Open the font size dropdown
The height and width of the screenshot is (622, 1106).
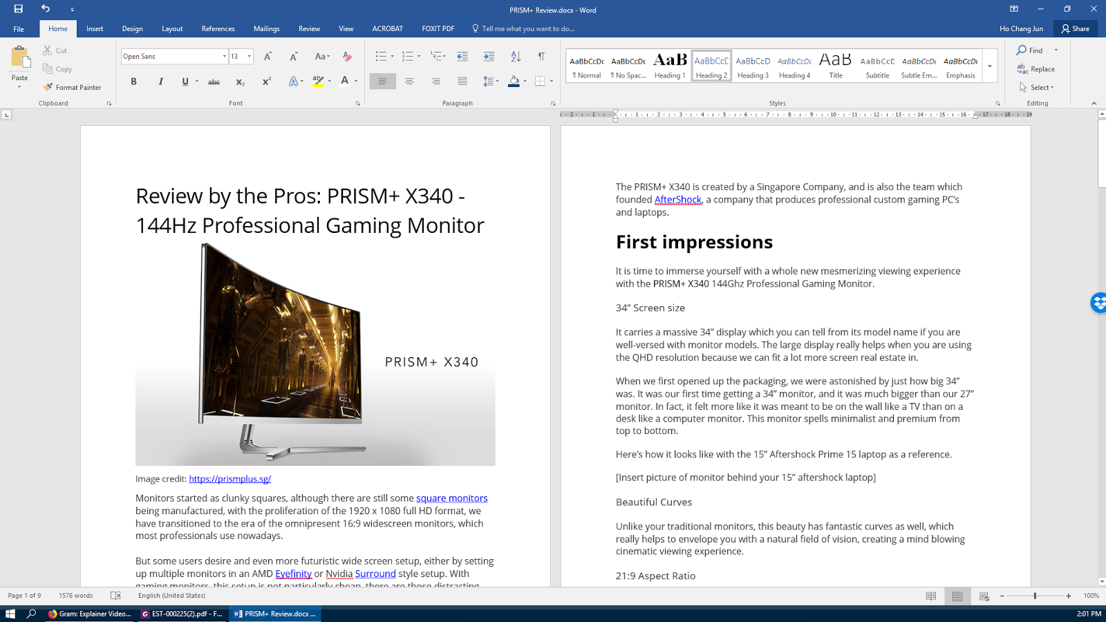[x=250, y=57]
